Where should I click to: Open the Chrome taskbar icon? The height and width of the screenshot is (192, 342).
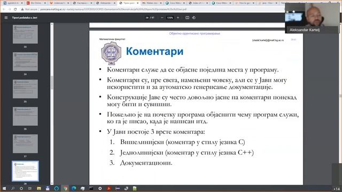(x=65, y=188)
